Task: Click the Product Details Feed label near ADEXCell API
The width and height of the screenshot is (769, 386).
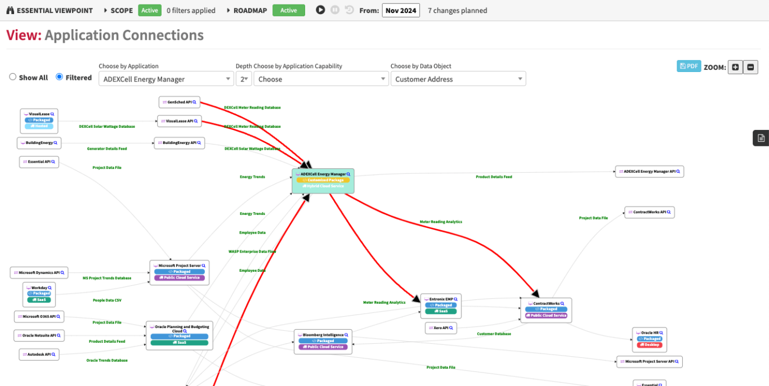Action: point(494,177)
